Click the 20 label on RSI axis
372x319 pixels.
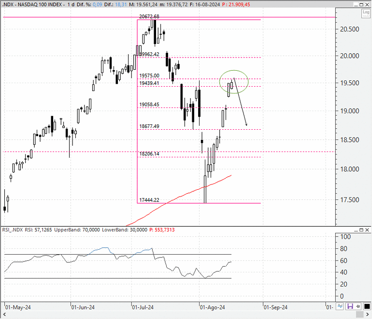tap(343, 284)
